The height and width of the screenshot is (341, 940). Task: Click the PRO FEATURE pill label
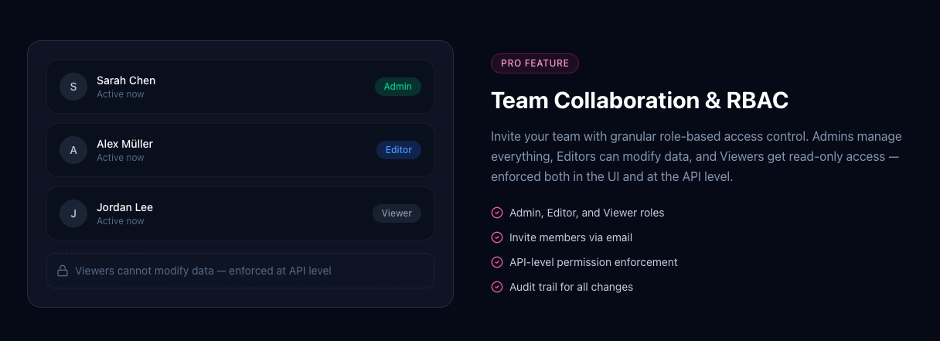tap(535, 63)
